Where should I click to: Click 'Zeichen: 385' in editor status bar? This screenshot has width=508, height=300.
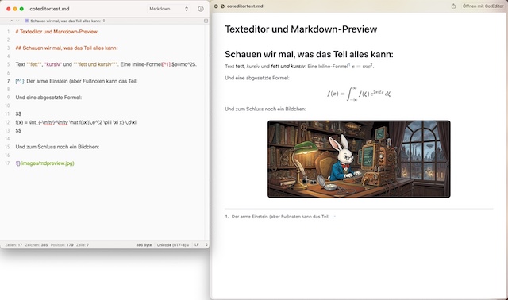point(37,245)
